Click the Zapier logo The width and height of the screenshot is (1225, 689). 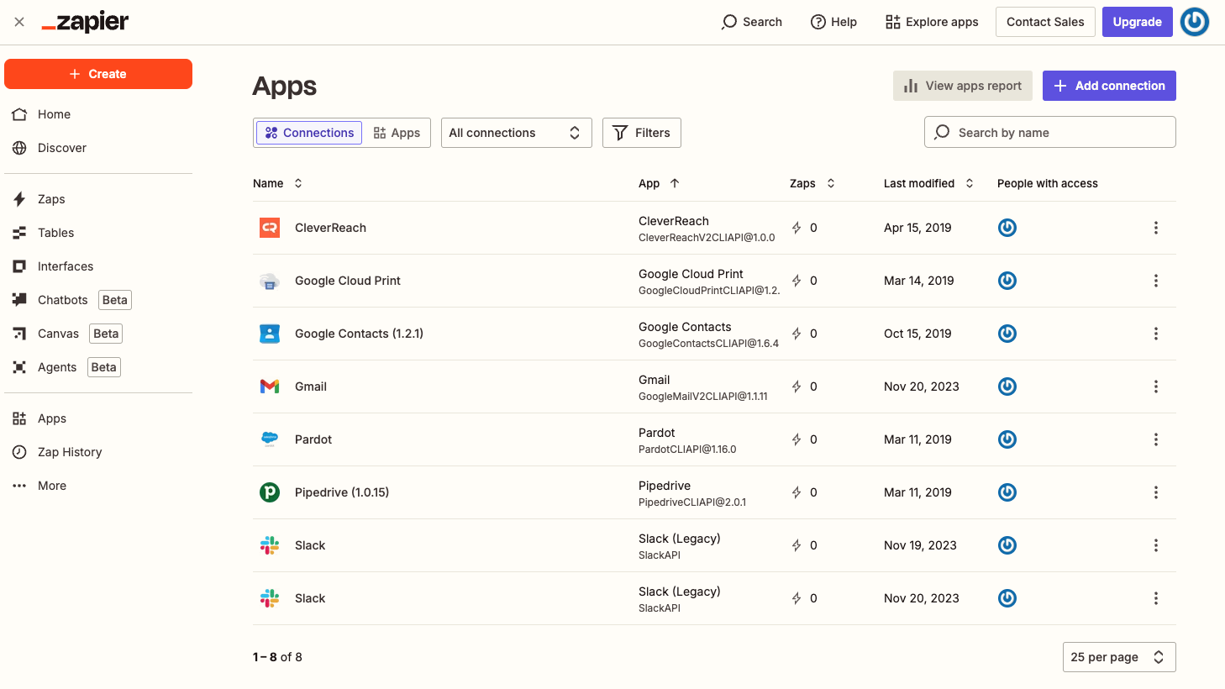[85, 22]
